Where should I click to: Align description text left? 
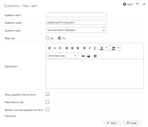coord(67,48)
